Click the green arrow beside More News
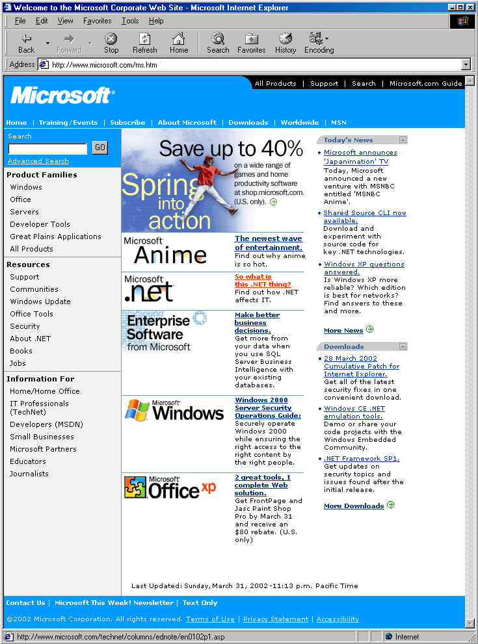Screen dimensions: 478x644 [x=369, y=329]
